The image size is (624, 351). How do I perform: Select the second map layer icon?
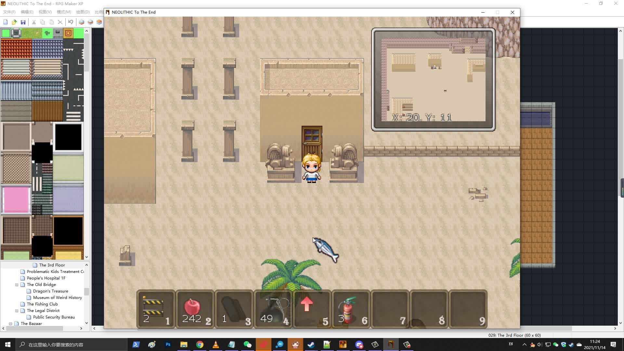pos(90,22)
